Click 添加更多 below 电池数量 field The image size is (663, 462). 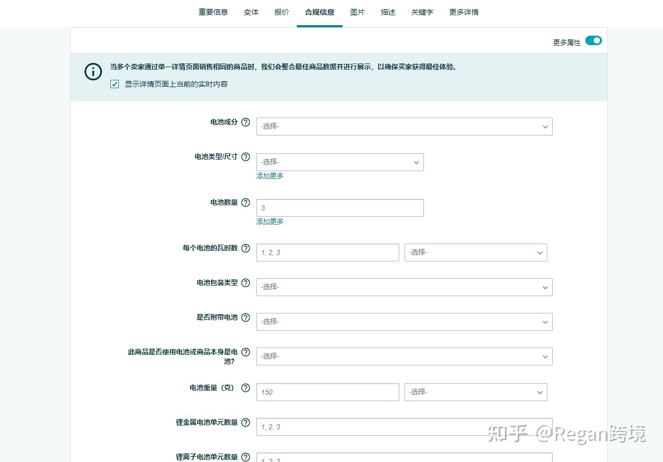pos(270,222)
